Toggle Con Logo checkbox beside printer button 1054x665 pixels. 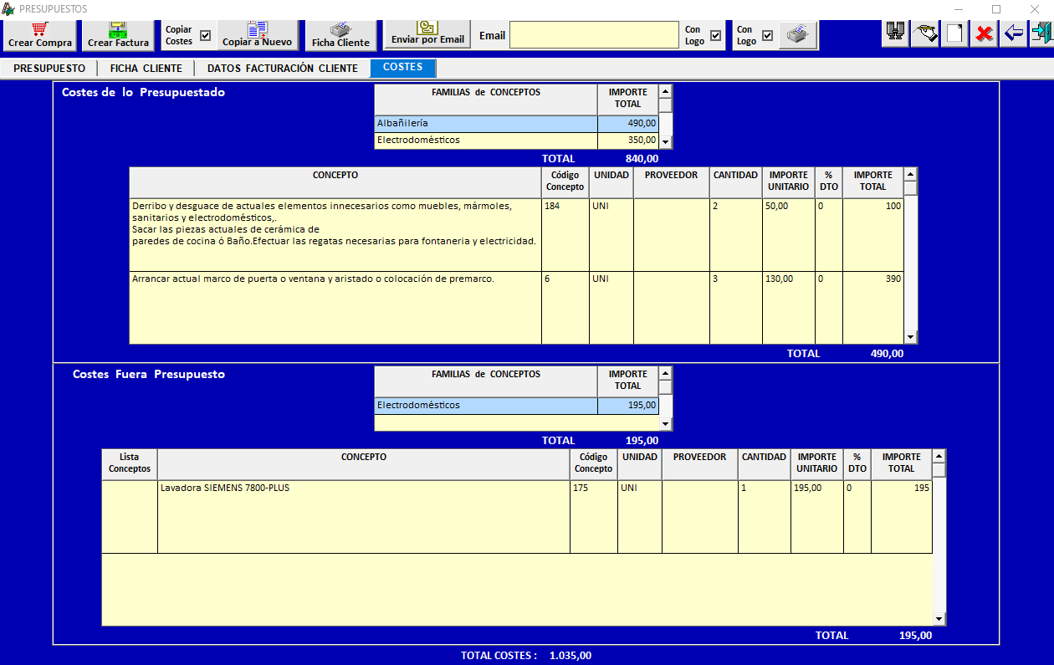click(x=767, y=35)
